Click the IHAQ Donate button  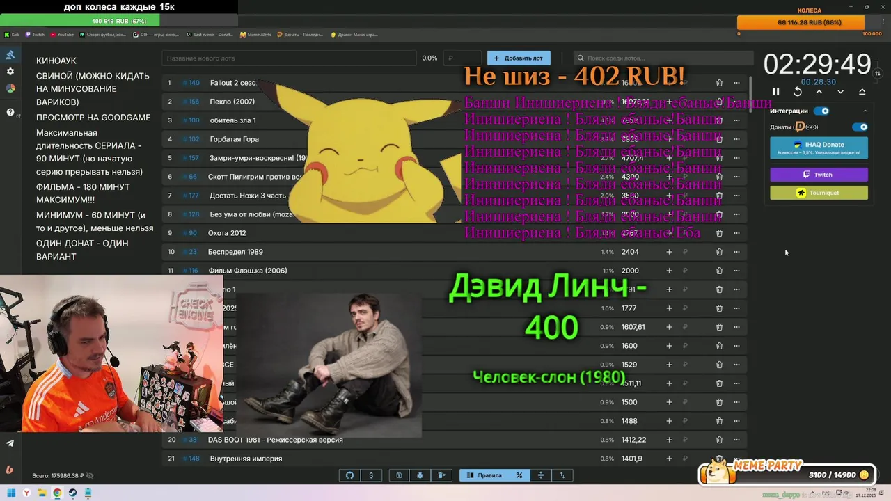click(819, 148)
